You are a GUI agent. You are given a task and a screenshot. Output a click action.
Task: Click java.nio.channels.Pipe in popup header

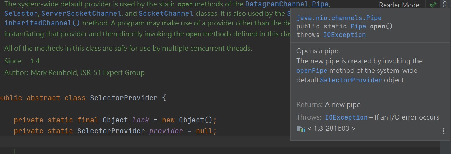click(x=339, y=18)
